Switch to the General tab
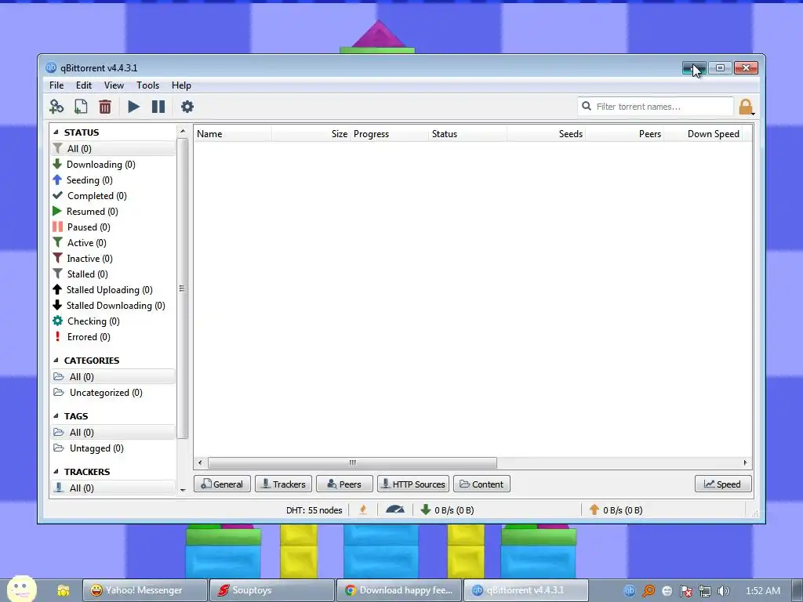Image resolution: width=803 pixels, height=602 pixels. pyautogui.click(x=222, y=484)
